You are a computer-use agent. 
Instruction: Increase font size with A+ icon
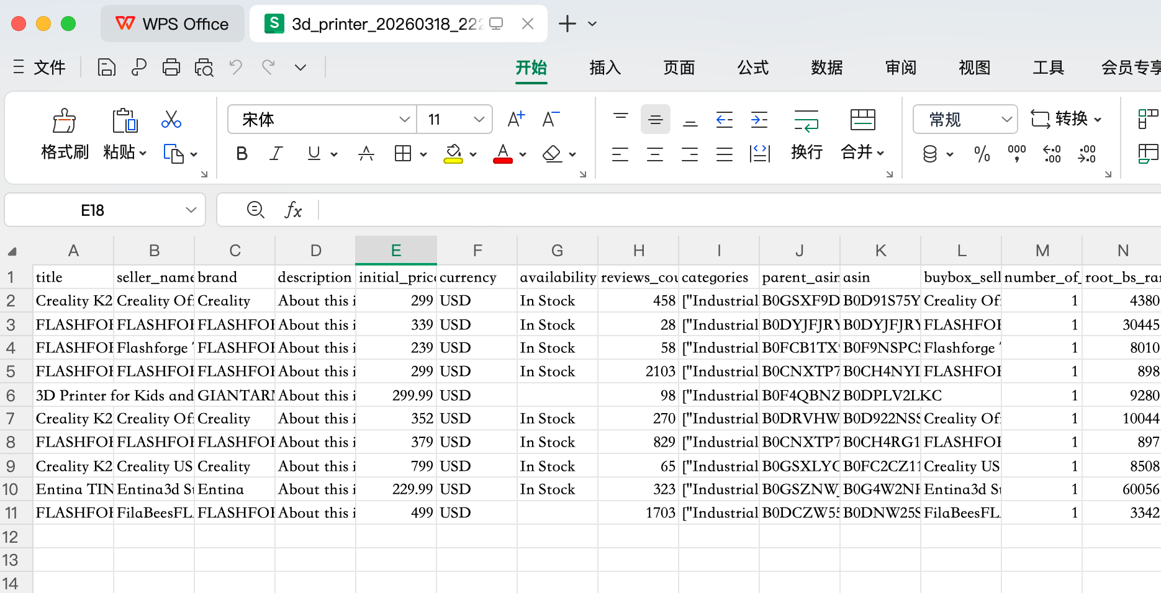pos(516,119)
